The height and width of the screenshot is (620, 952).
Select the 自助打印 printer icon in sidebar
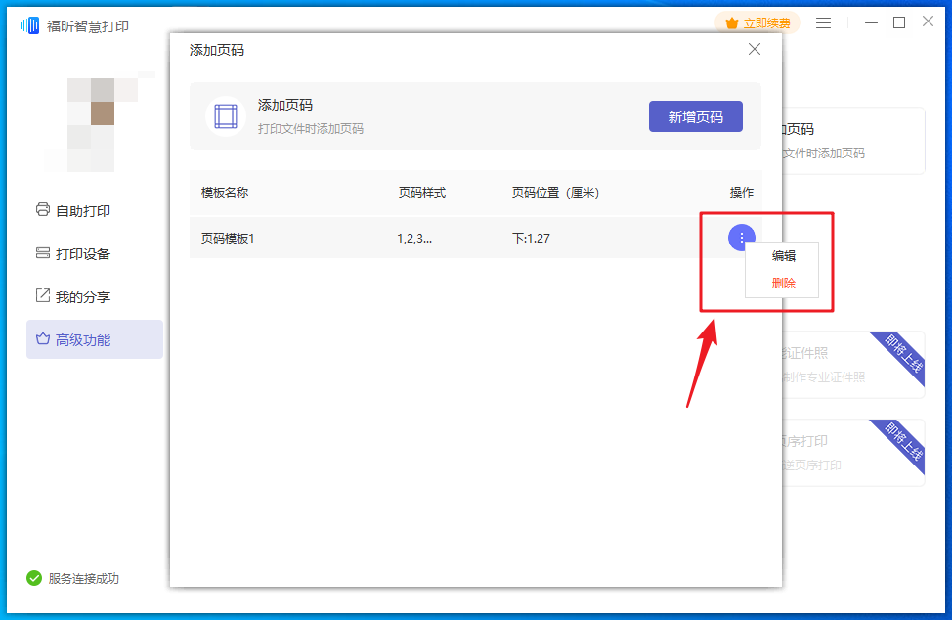(x=40, y=209)
